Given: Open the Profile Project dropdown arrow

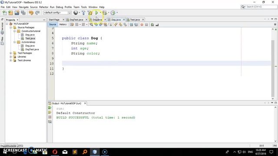Looking at the screenshot, I should point(117,13).
